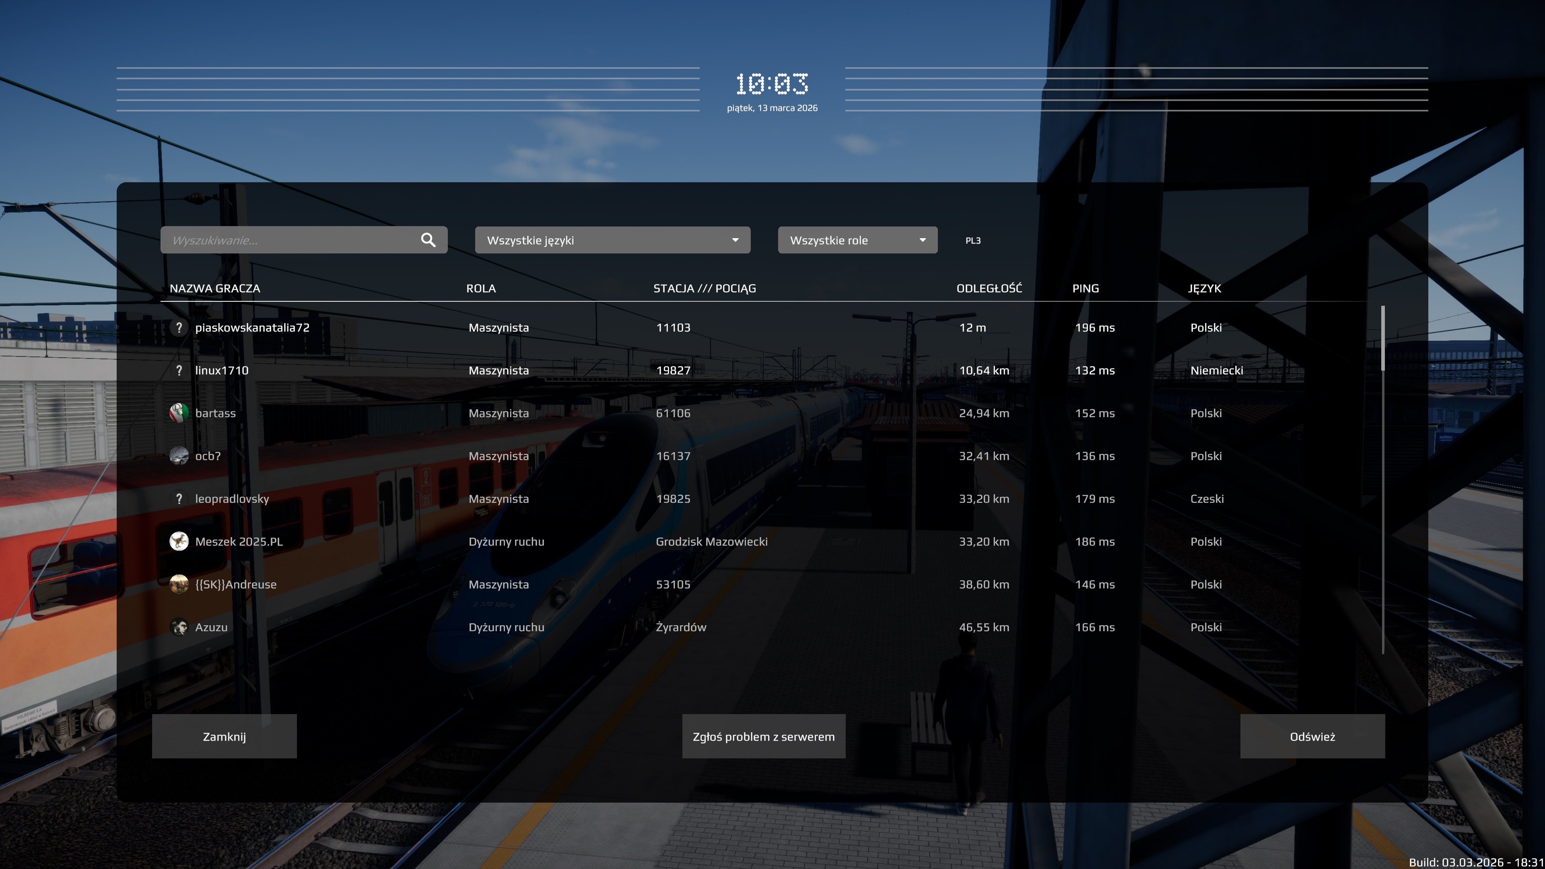Click {{SK}}Andreuse avatar icon
Image resolution: width=1545 pixels, height=869 pixels.
[179, 584]
